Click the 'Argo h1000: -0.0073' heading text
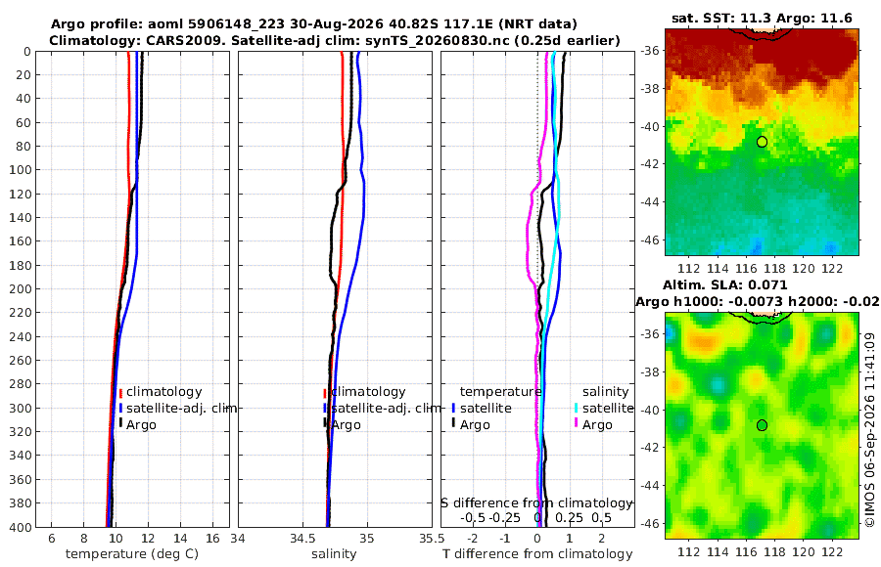Screen dimensions: 881x567 click(x=709, y=301)
